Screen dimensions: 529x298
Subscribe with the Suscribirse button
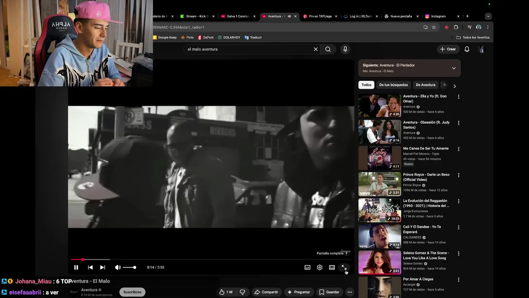(x=132, y=292)
